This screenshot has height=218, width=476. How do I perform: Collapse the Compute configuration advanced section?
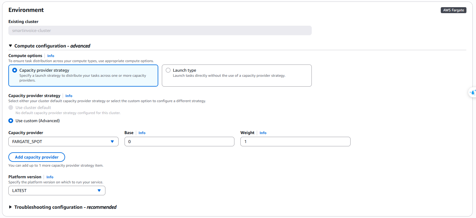click(x=10, y=46)
